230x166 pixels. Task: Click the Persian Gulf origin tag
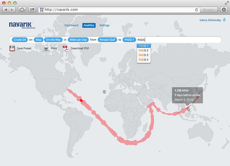coord(108,40)
